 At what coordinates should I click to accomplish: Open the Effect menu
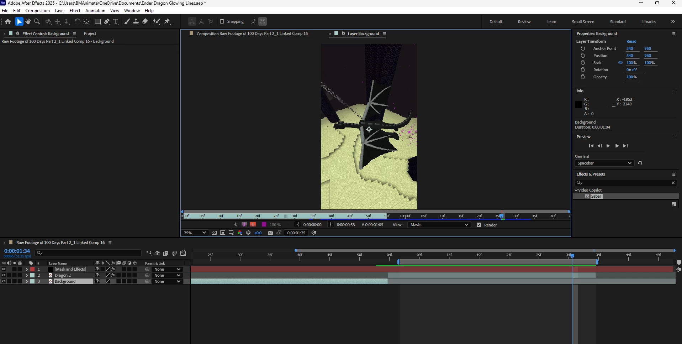click(x=75, y=11)
